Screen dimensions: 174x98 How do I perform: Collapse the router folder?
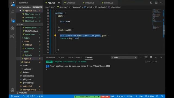(26, 41)
